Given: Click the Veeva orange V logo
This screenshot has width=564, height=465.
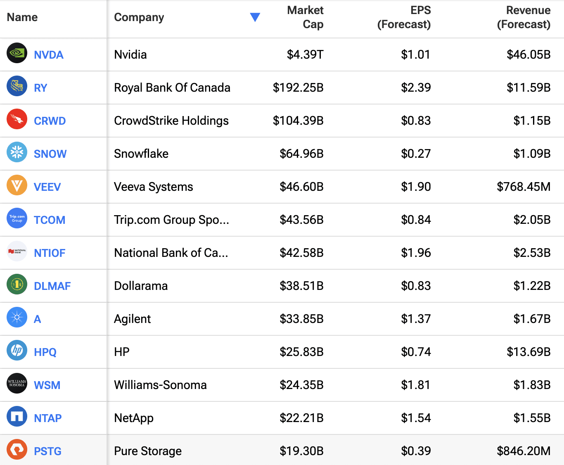Looking at the screenshot, I should [17, 185].
